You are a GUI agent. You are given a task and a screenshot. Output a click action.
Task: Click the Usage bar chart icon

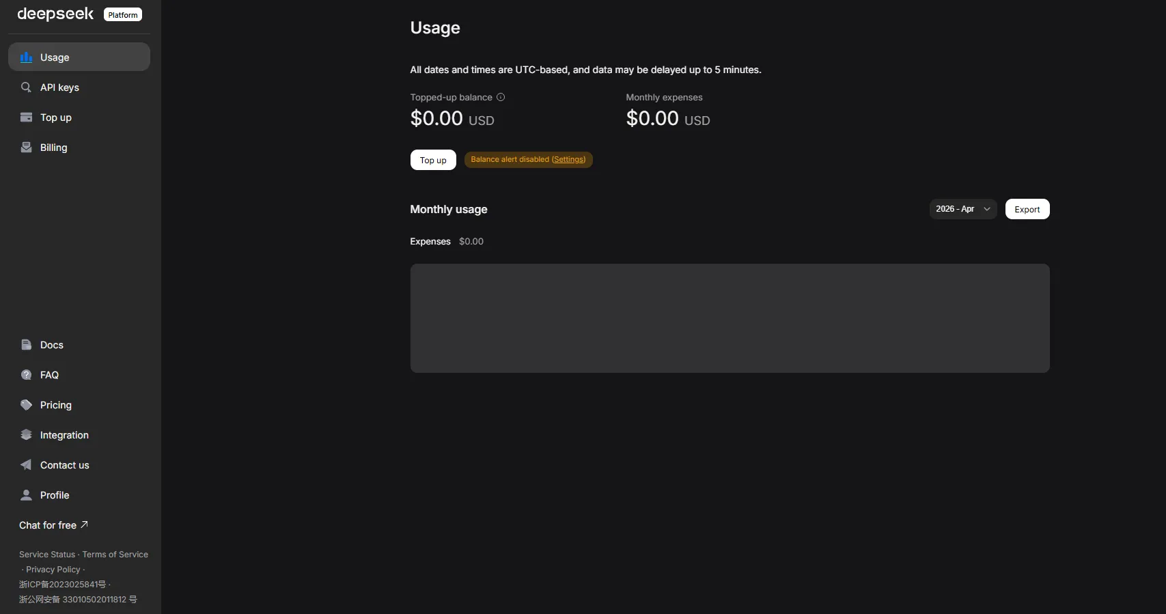tap(27, 57)
